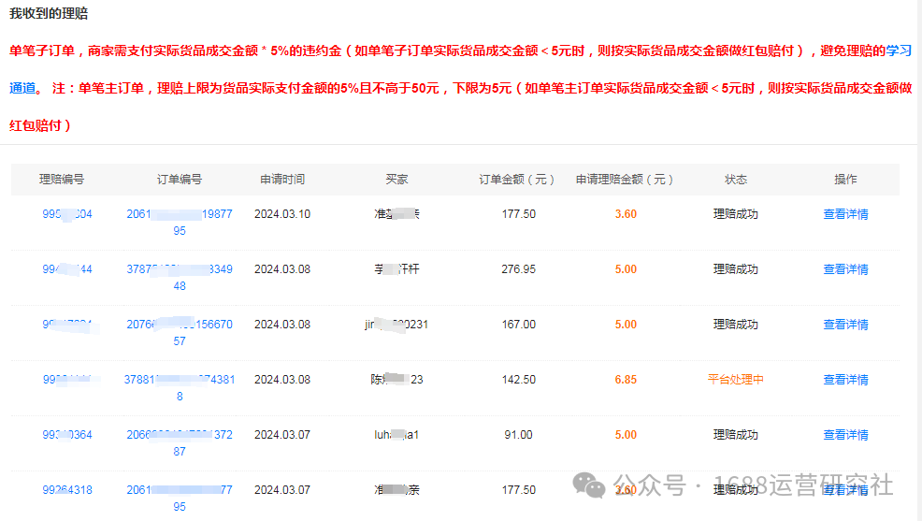Screen dimensions: 922x521
Task: Select buyer name starting with 陈
Action: tap(396, 380)
